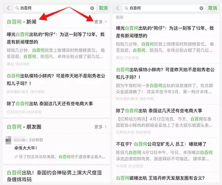Image resolution: width=222 pixels, height=185 pixels.
Task: Cancel the search in left panel
Action: coord(103,8)
